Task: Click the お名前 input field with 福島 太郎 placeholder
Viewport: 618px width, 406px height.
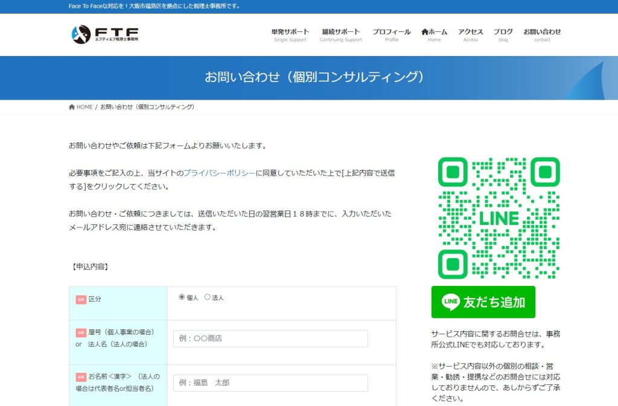Action: 270,383
